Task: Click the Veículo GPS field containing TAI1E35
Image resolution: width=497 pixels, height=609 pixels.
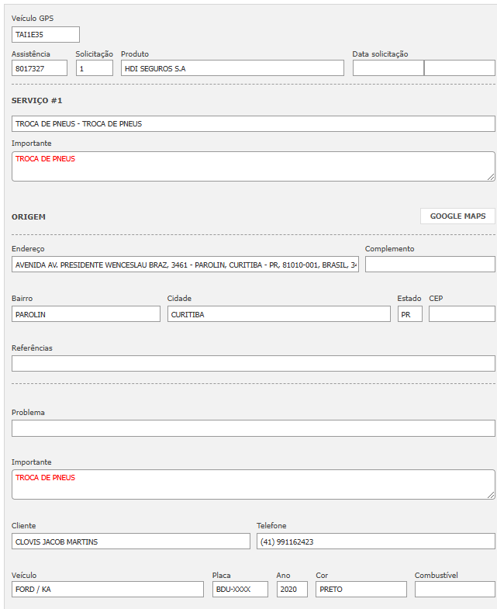Action: pos(46,35)
